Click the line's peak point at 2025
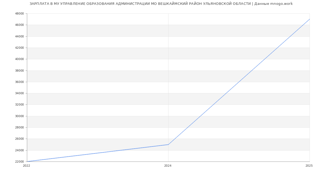323x175 pixels. pyautogui.click(x=310, y=19)
